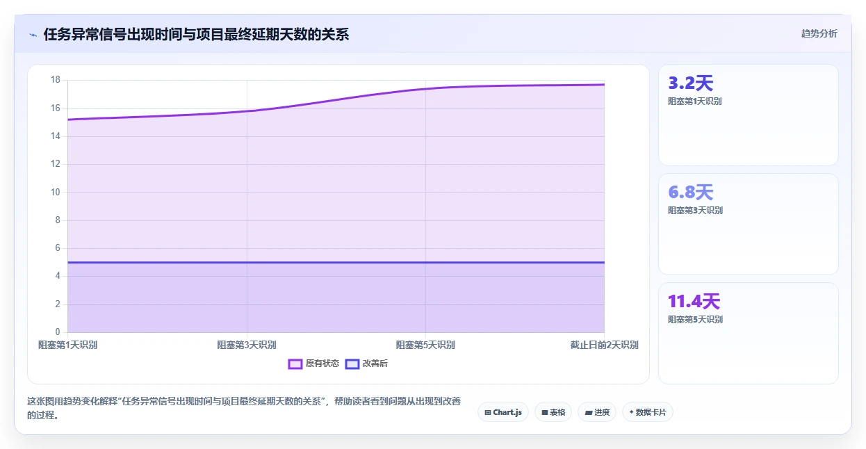This screenshot has width=866, height=449.
Task: Toggle the 原有状态 legend swatch
Action: 295,364
